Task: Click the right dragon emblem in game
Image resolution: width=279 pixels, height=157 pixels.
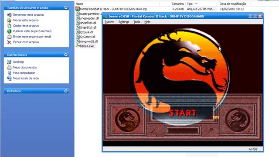Action: pyautogui.click(x=238, y=120)
